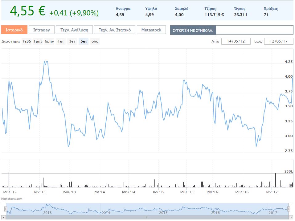Click the navigator right range handle
The width and height of the screenshot is (295, 221).
289,209
